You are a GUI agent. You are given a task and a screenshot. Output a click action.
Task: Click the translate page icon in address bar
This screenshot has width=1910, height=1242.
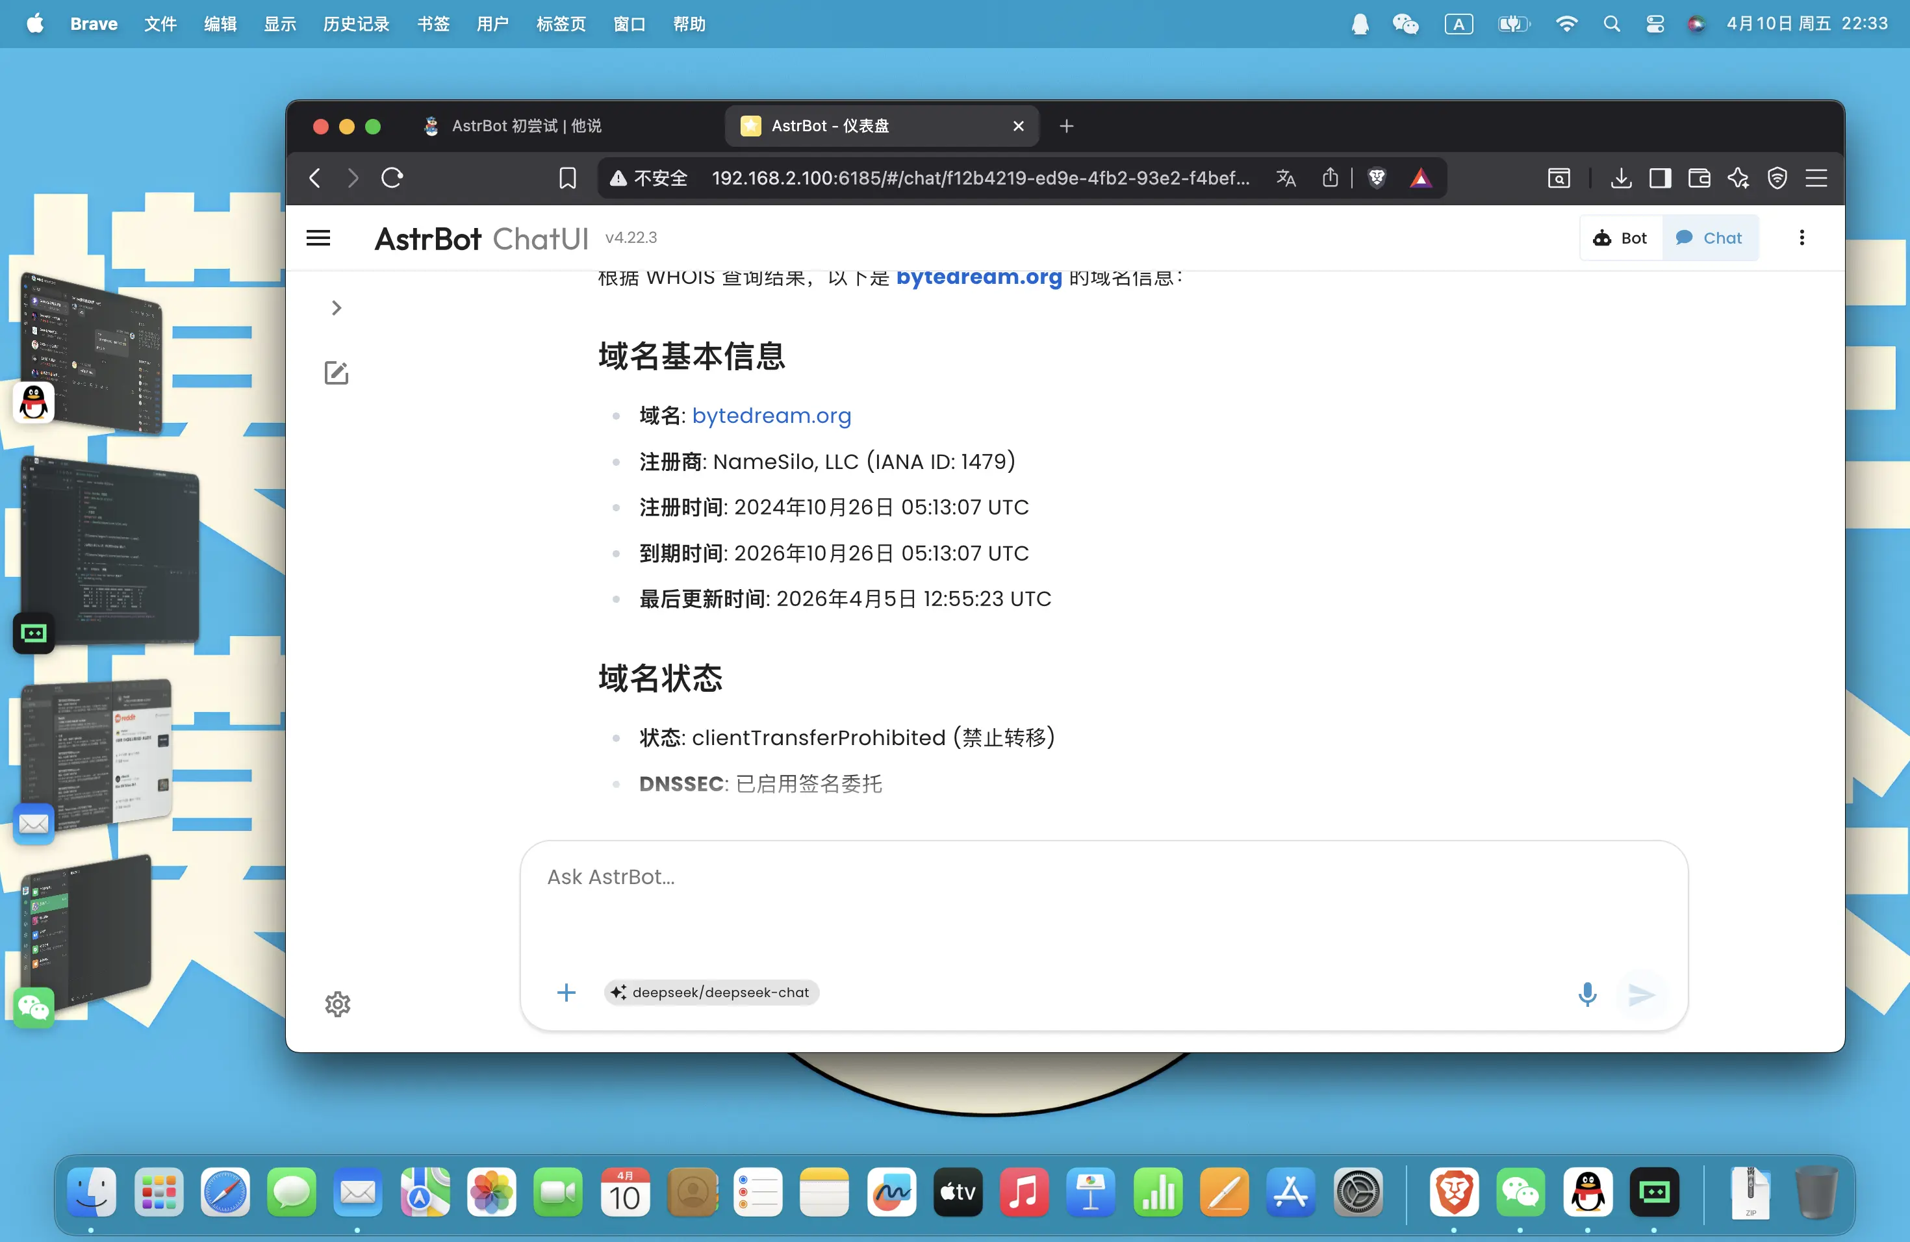coord(1286,178)
